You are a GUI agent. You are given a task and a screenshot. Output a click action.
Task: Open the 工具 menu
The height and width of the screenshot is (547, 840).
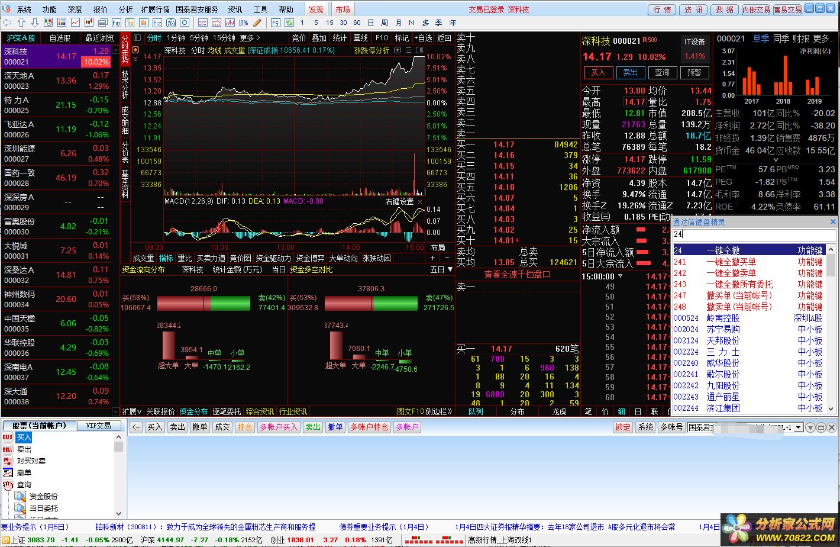pos(260,9)
